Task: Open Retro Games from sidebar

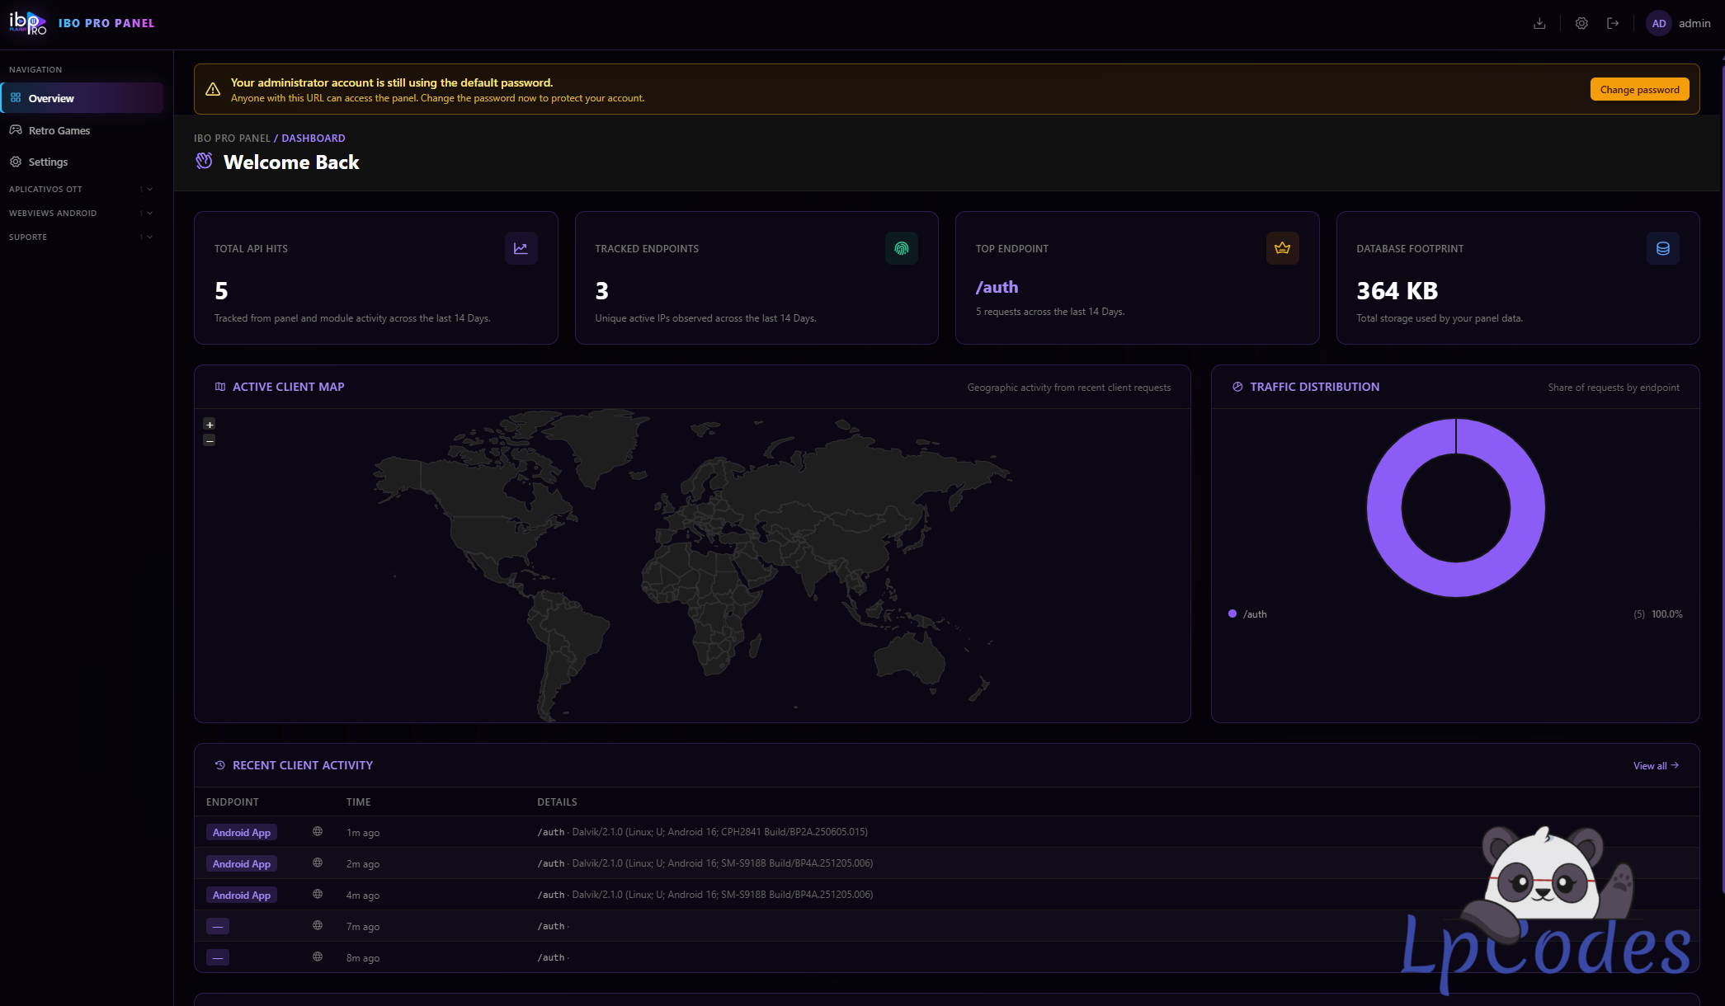Action: (x=82, y=130)
